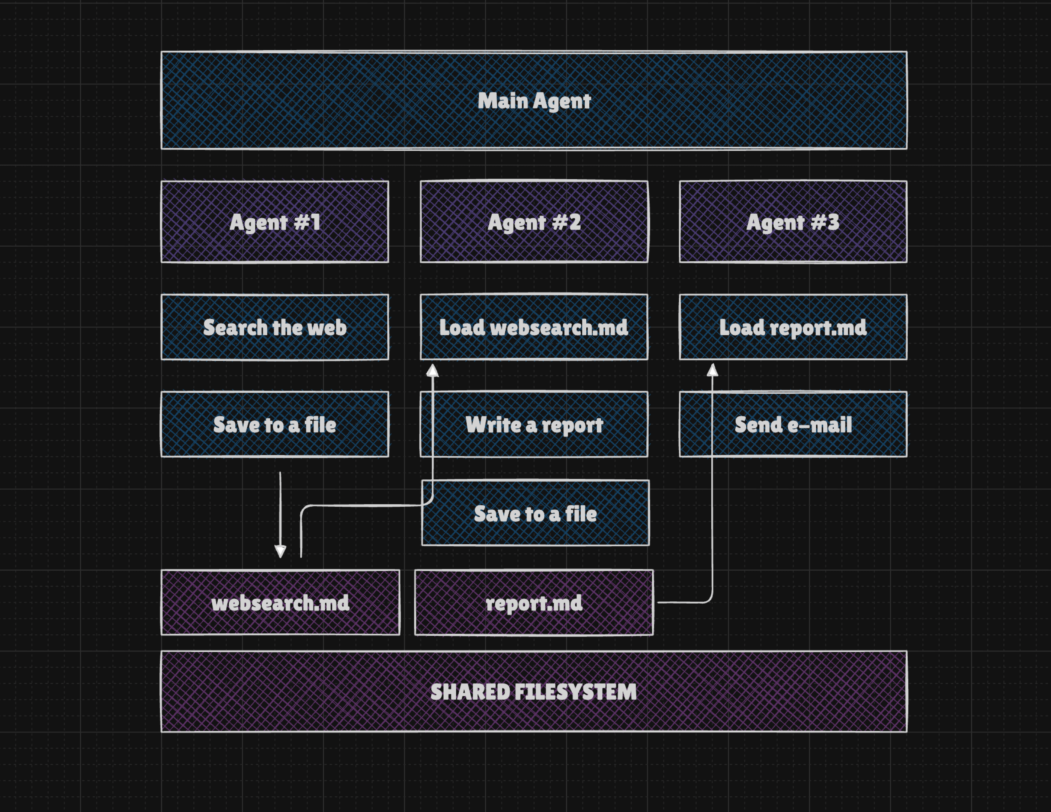This screenshot has width=1051, height=812.
Task: Click the Agent #1 rectangle
Action: (x=275, y=222)
